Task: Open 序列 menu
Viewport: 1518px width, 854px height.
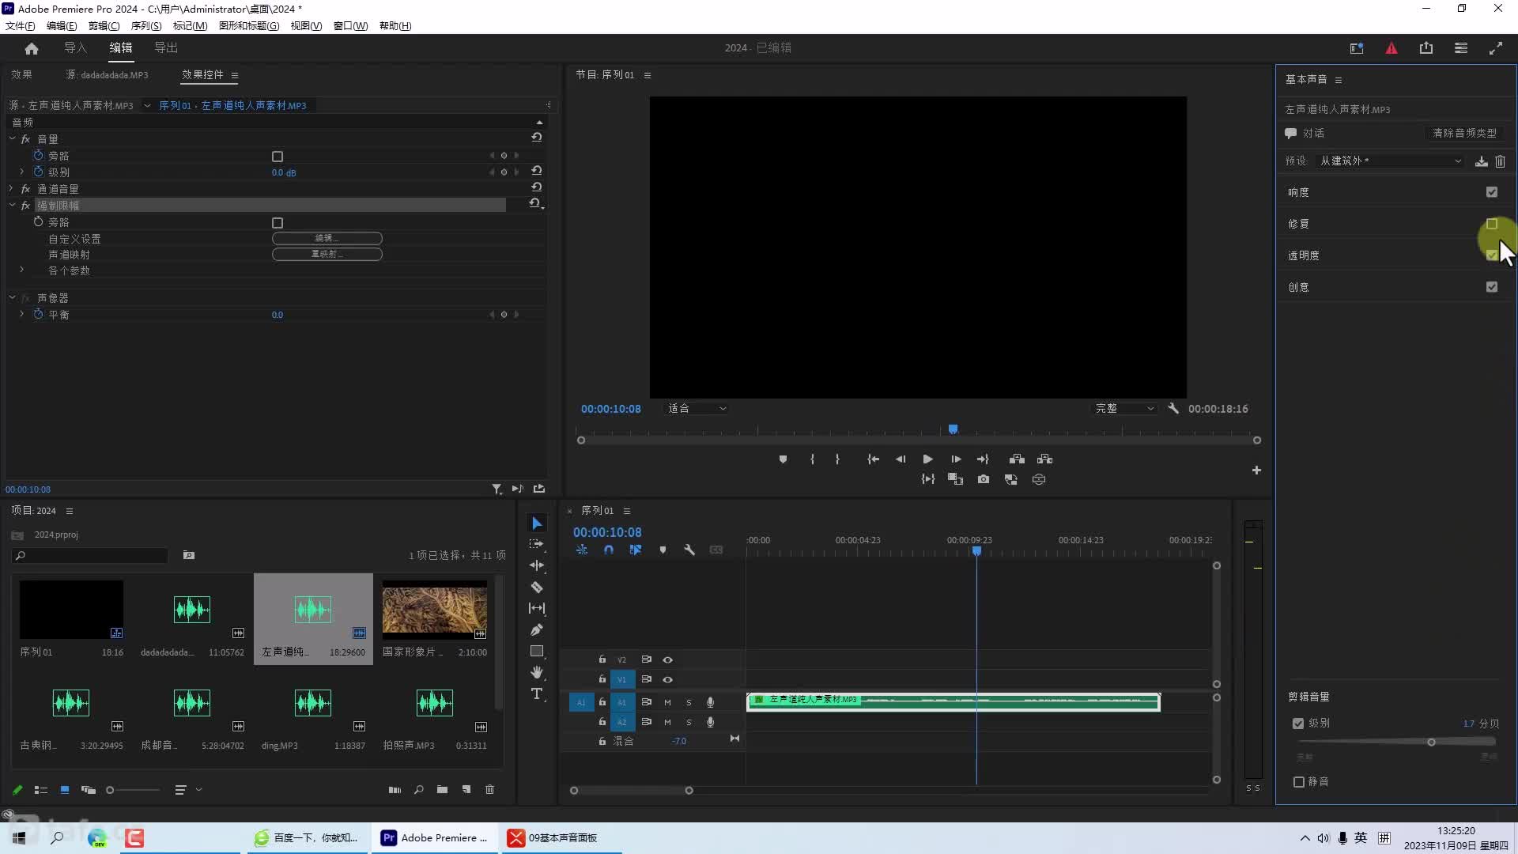Action: (146, 26)
